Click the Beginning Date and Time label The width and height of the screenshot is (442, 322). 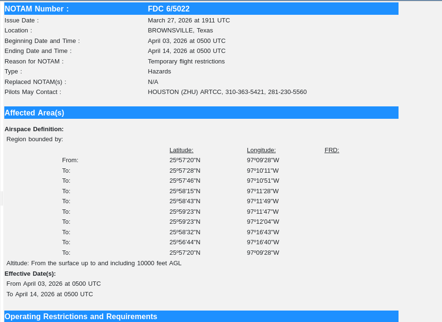[x=42, y=41]
